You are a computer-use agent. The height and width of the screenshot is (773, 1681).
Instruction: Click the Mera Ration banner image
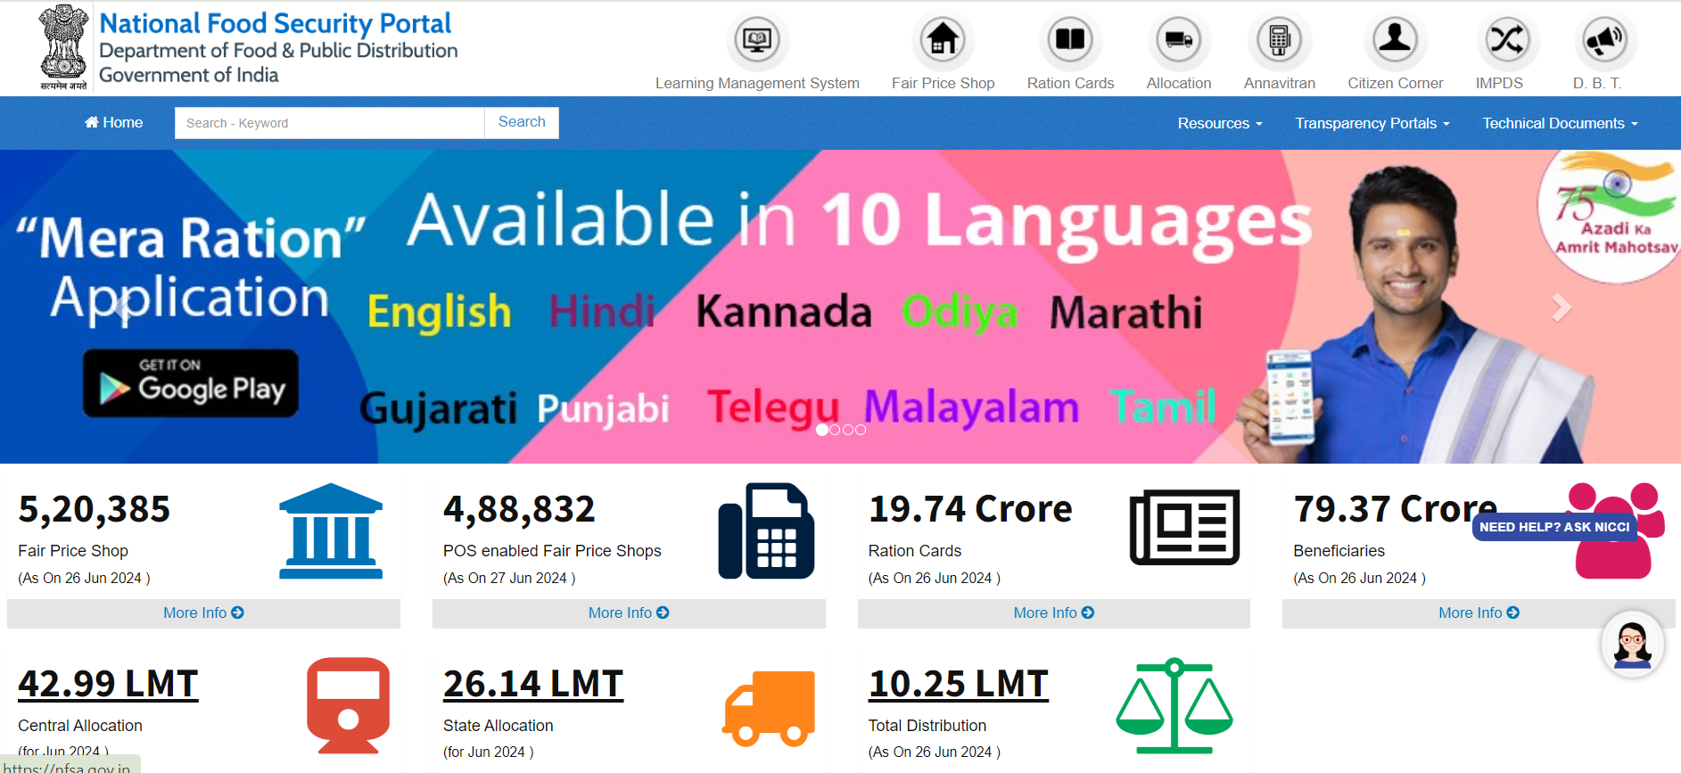[840, 306]
